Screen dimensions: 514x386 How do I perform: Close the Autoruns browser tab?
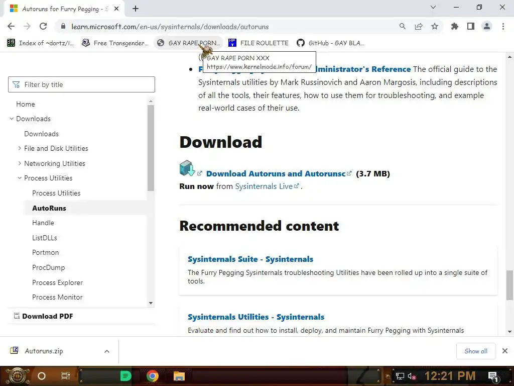coord(116,9)
